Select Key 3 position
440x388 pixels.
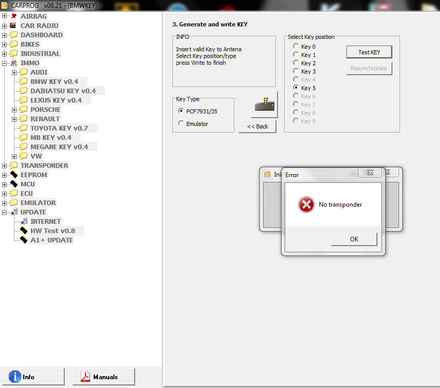point(296,71)
